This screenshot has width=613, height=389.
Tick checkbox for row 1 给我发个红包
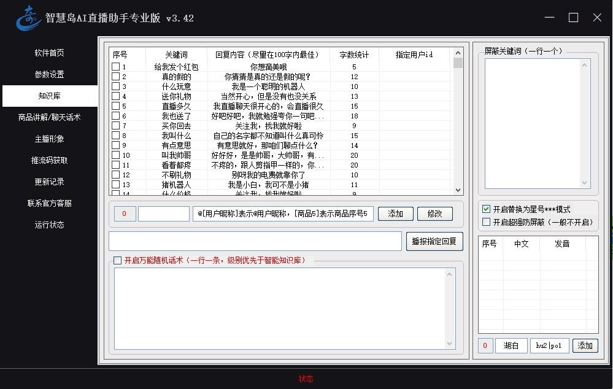(115, 67)
